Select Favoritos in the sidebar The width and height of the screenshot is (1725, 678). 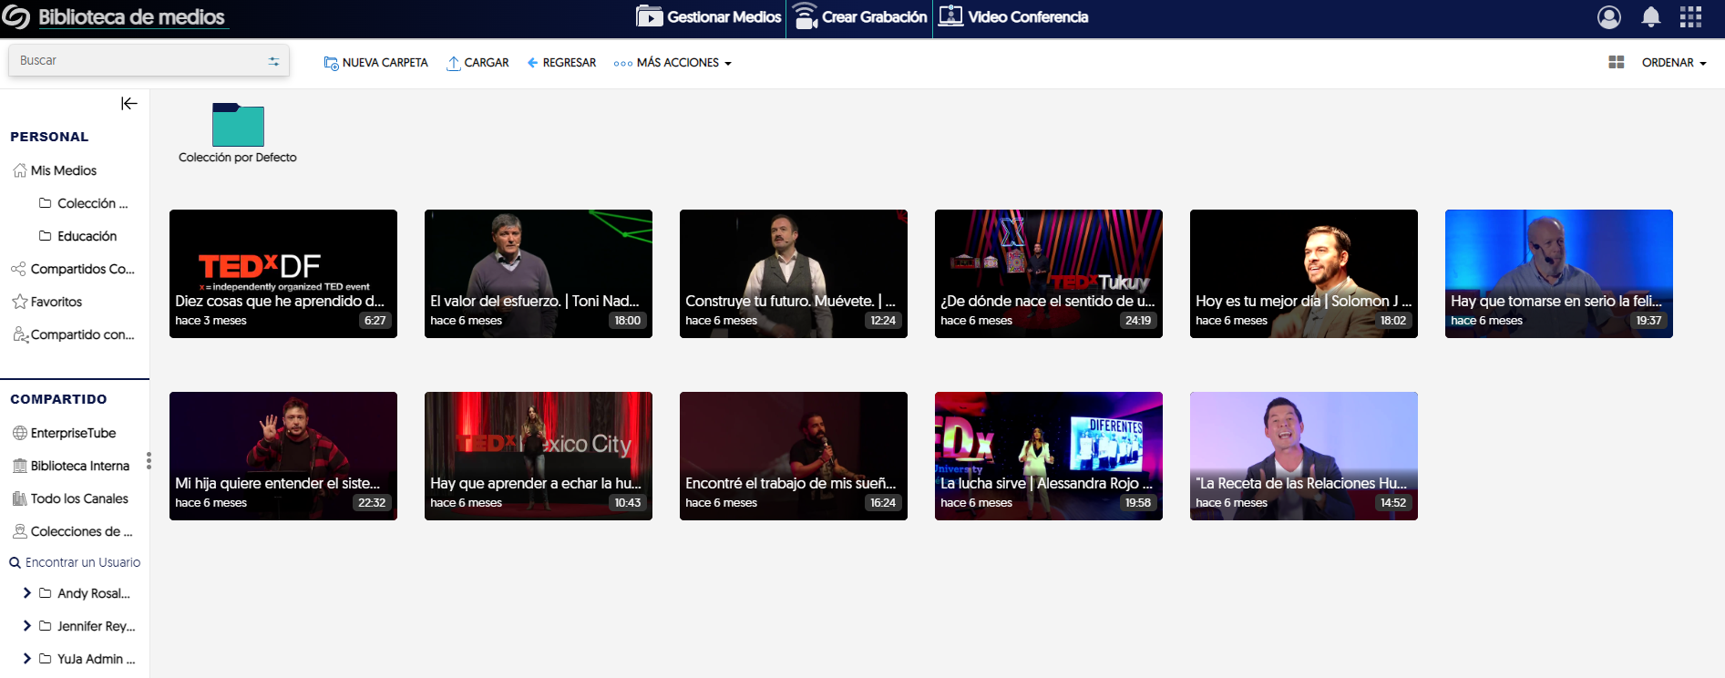point(56,302)
